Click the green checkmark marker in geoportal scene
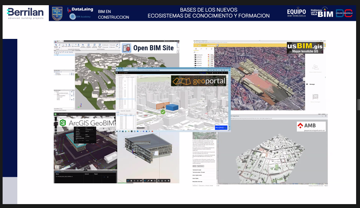This screenshot has width=360, height=208. 163,112
